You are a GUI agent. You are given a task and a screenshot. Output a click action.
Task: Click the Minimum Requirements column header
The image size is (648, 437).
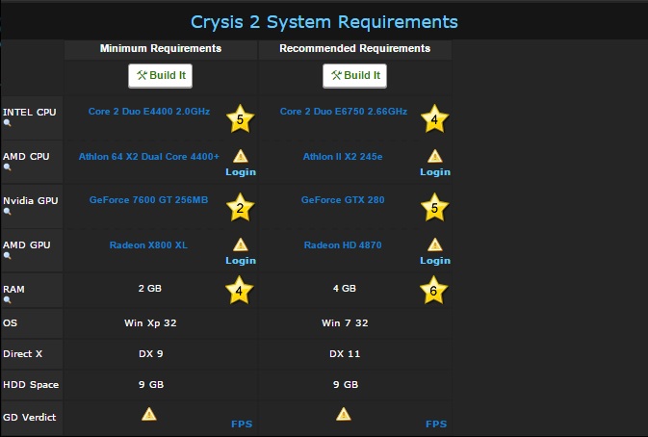[161, 48]
